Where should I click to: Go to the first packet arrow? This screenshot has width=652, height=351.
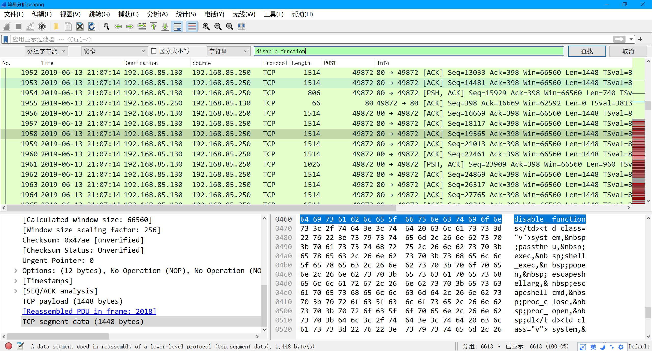point(153,26)
